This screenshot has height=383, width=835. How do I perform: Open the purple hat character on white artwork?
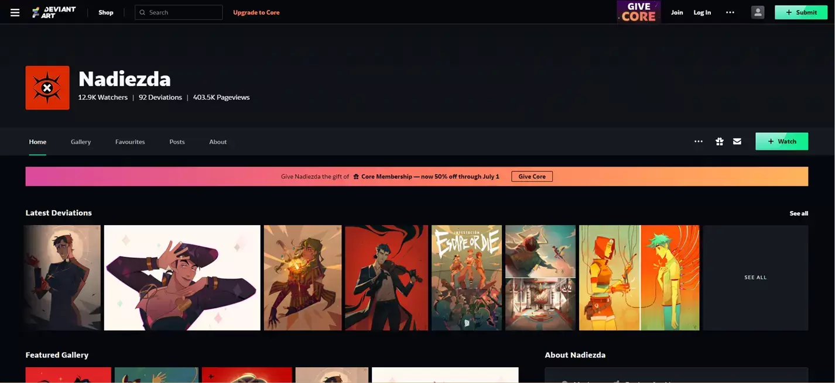point(182,278)
